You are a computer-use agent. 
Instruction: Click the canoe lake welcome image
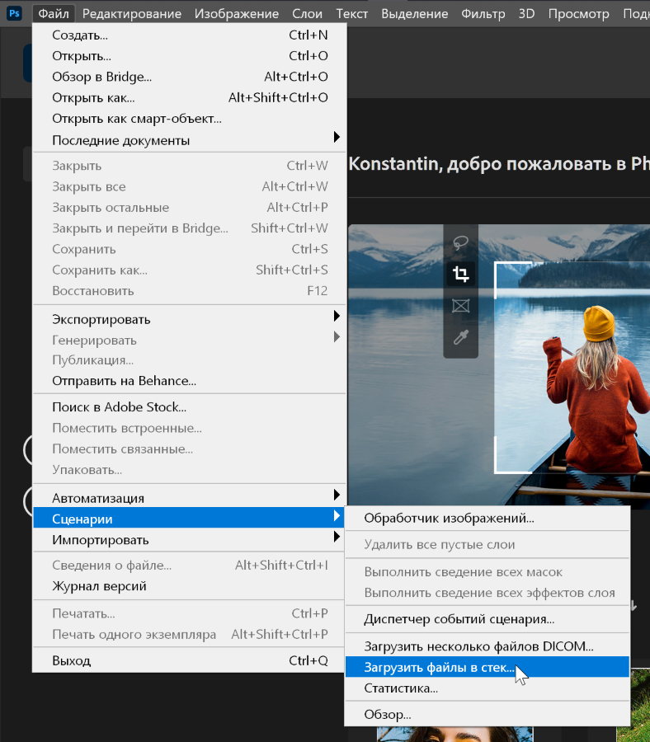[499, 364]
